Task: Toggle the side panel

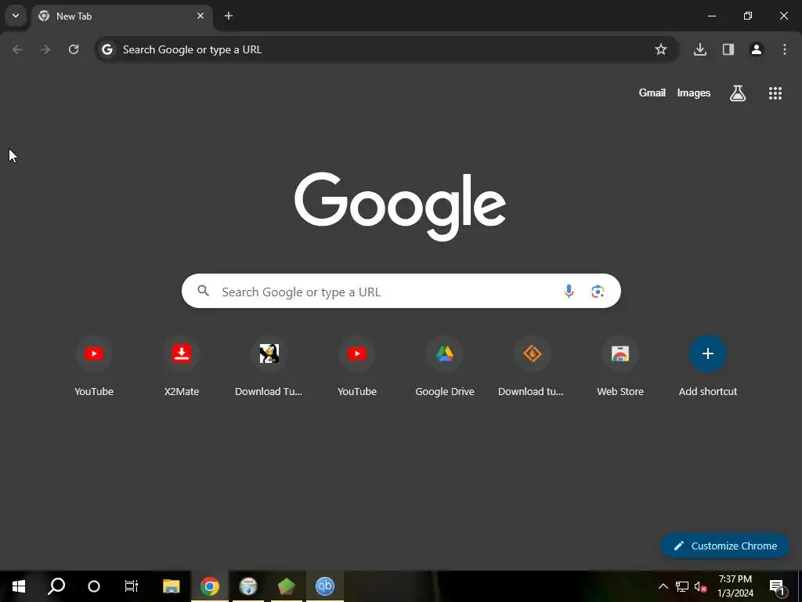Action: point(728,49)
